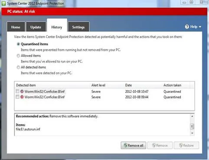Click the shield icon on Remove all
The image size is (209, 160).
pyautogui.click(x=126, y=145)
